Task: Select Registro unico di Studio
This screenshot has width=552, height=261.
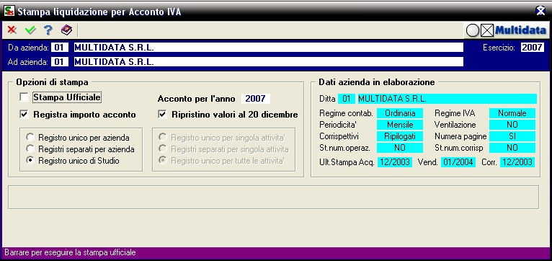Action: 31,161
